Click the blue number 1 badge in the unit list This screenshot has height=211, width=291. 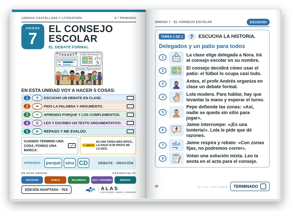click(27, 98)
